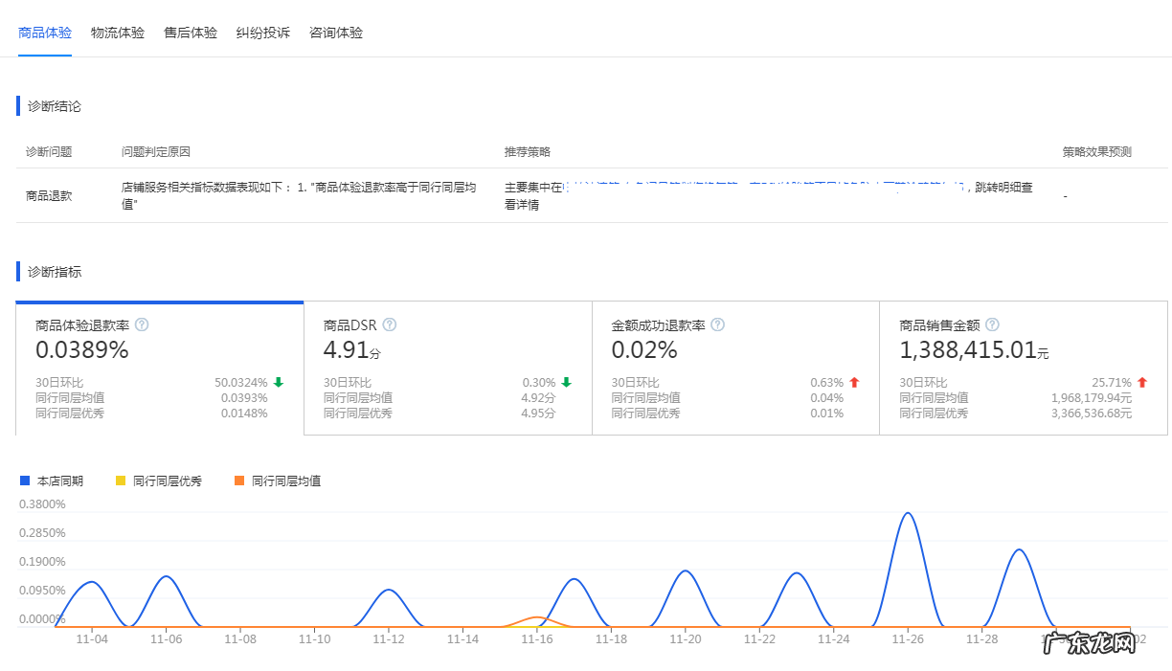Click help icon for 商品销售金额
1172x671 pixels.
click(993, 324)
